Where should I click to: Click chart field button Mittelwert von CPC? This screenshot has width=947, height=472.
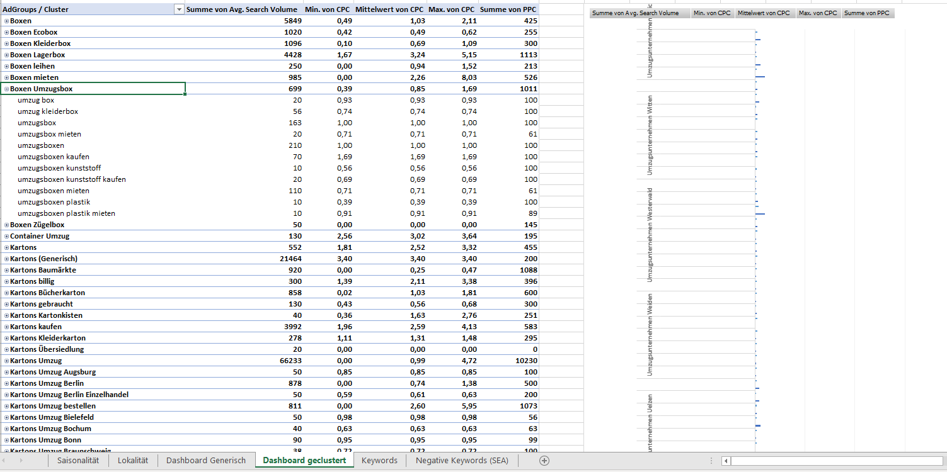coord(764,13)
